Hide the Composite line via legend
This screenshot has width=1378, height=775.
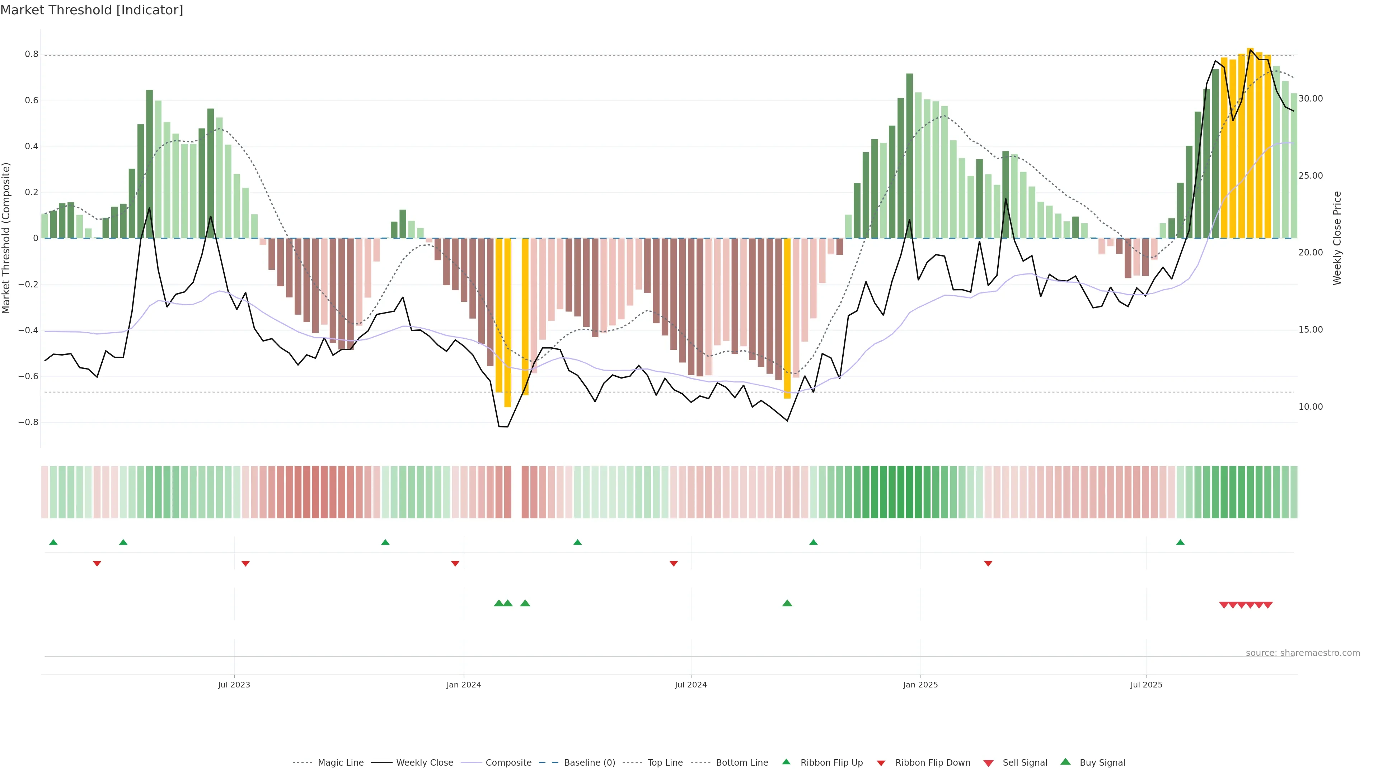[508, 763]
